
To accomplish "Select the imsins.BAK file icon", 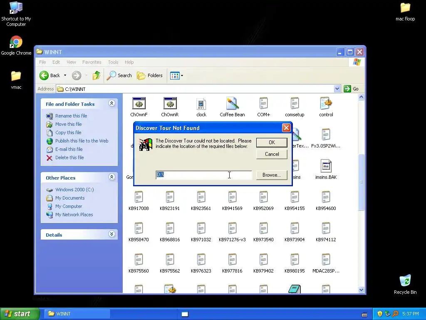I will (326, 166).
